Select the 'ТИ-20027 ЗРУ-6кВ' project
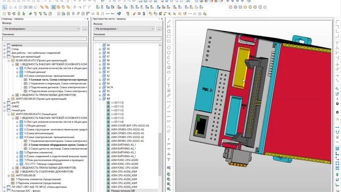 click(39, 187)
